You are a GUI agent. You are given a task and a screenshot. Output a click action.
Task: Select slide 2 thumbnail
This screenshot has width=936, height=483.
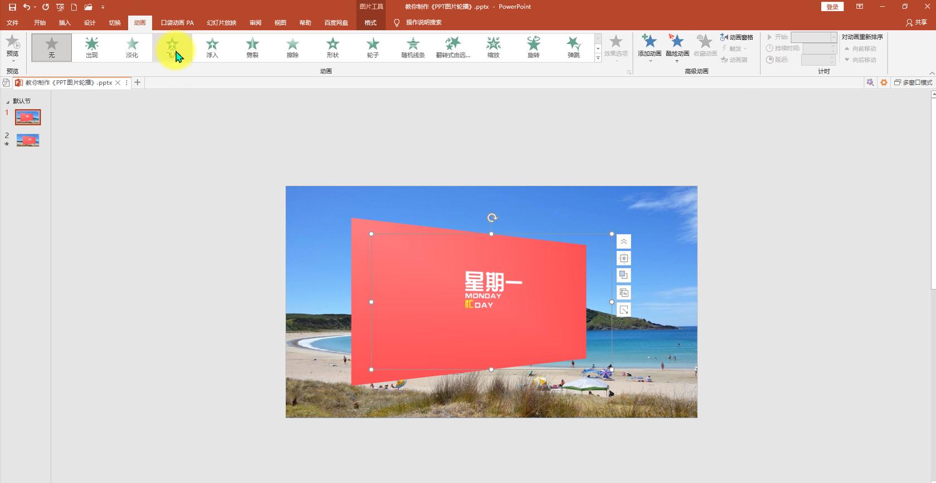click(28, 140)
